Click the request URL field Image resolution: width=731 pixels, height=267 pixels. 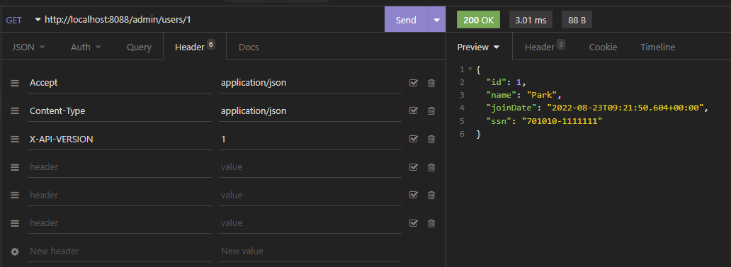pyautogui.click(x=212, y=20)
